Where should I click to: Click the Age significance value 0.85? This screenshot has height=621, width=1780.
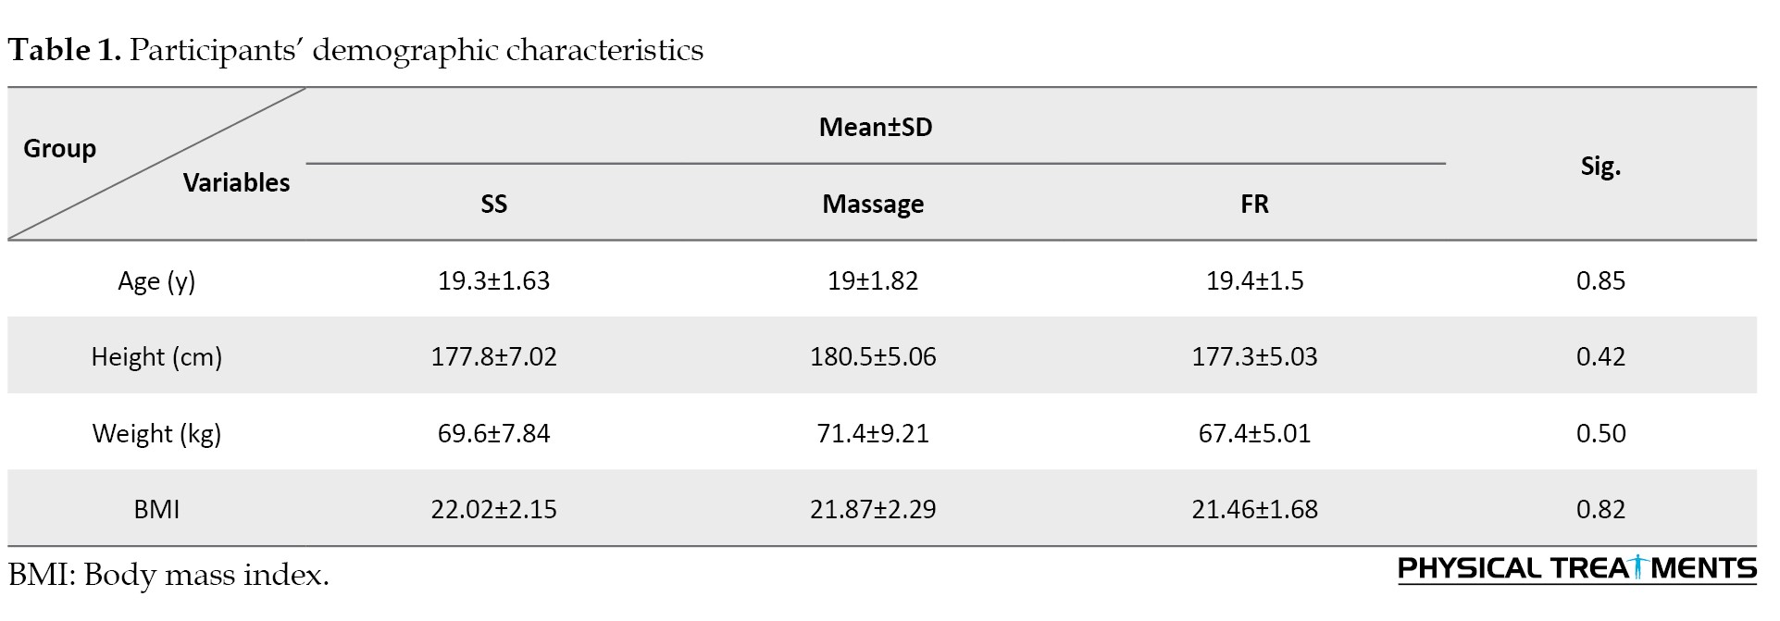pos(1600,280)
